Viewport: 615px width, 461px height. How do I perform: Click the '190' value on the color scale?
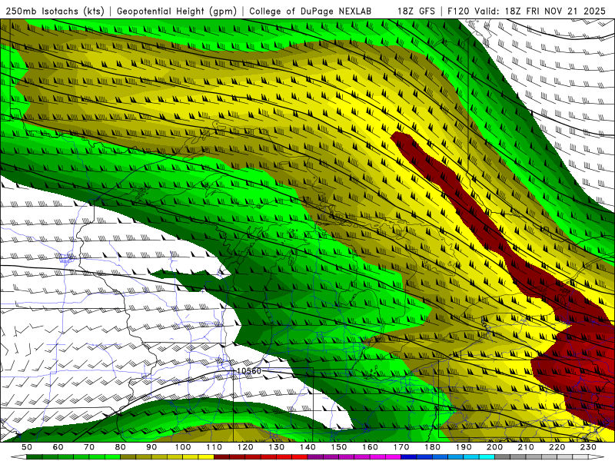click(464, 447)
